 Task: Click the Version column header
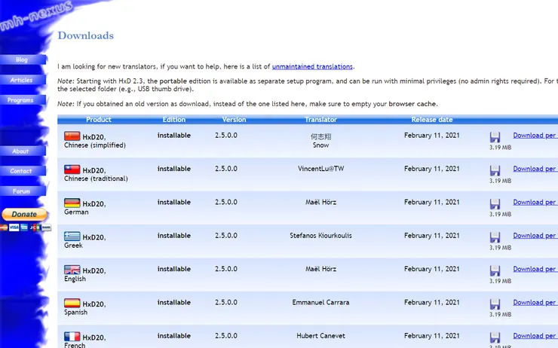click(234, 120)
